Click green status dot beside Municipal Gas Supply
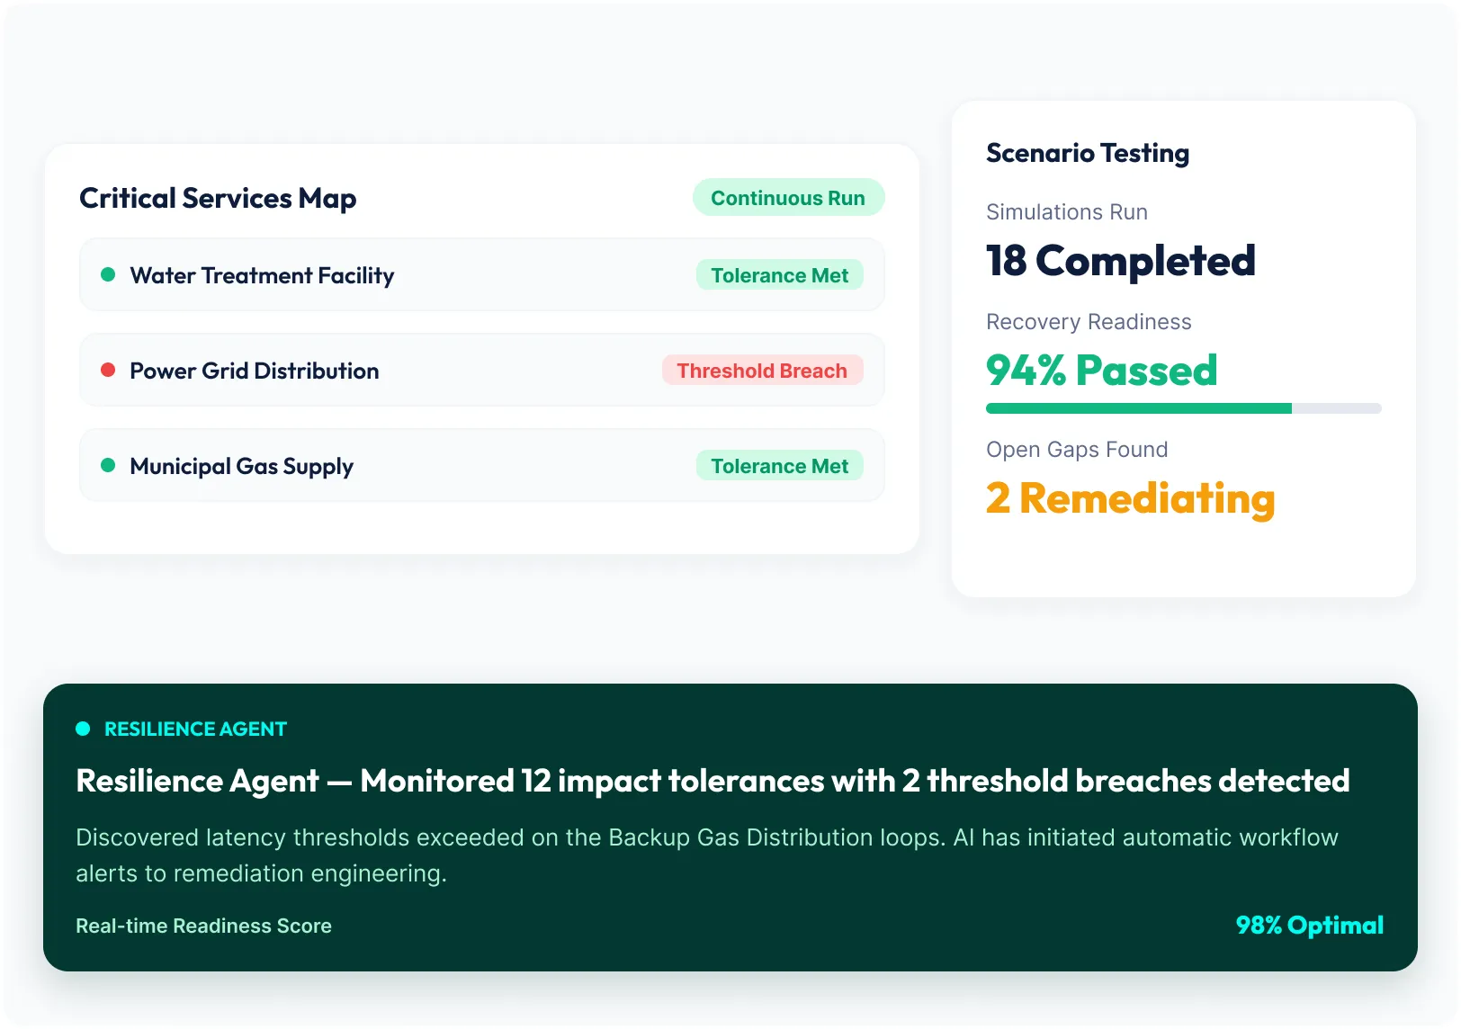1461x1029 pixels. 108,465
